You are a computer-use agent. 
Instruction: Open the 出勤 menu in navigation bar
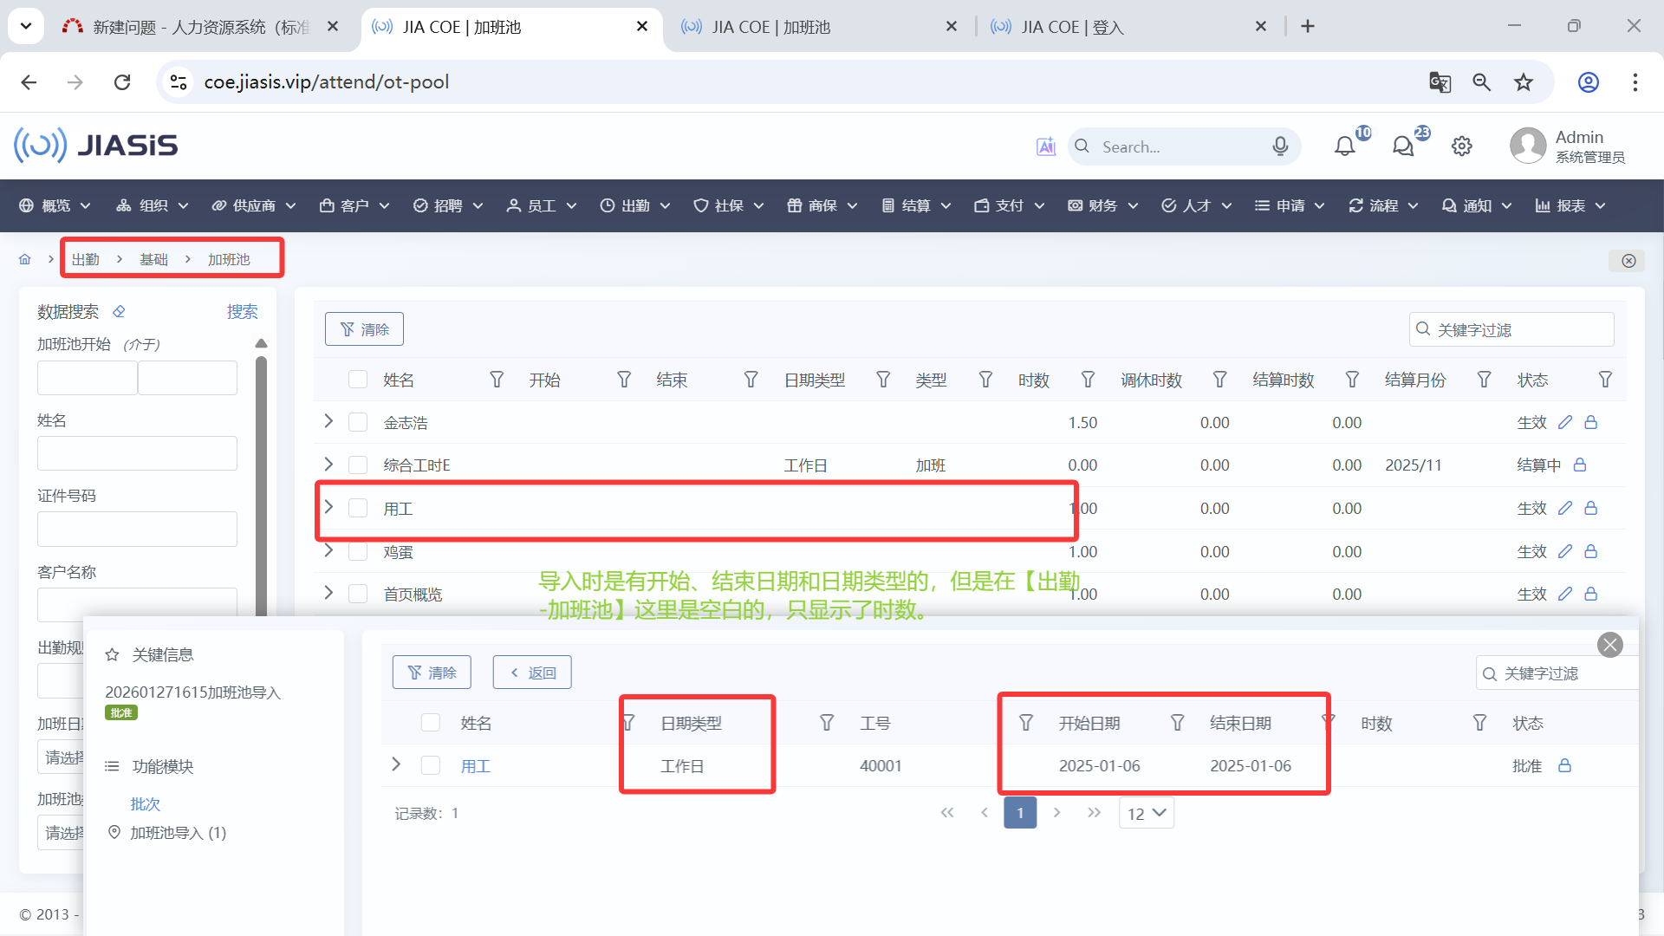635,205
